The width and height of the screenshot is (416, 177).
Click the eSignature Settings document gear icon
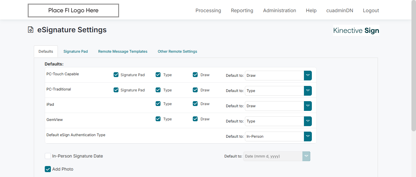pyautogui.click(x=30, y=30)
